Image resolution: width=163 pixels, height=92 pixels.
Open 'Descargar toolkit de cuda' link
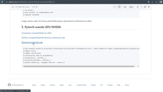pyautogui.click(x=32, y=42)
